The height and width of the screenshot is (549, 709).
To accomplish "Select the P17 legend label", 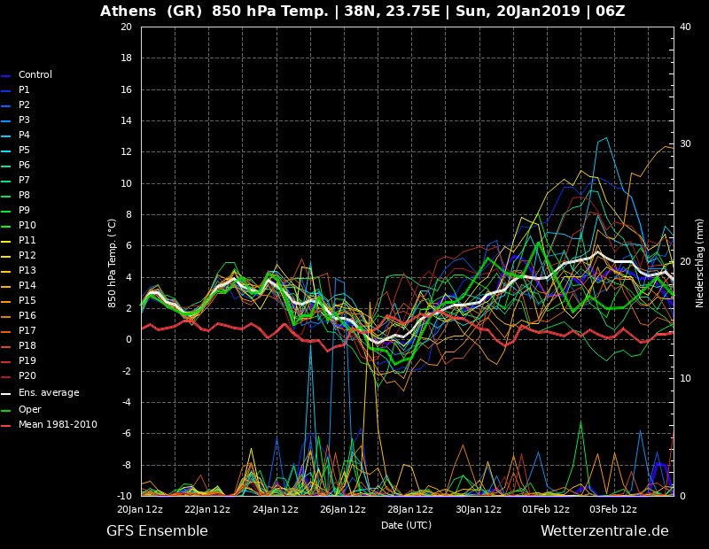I will click(27, 330).
